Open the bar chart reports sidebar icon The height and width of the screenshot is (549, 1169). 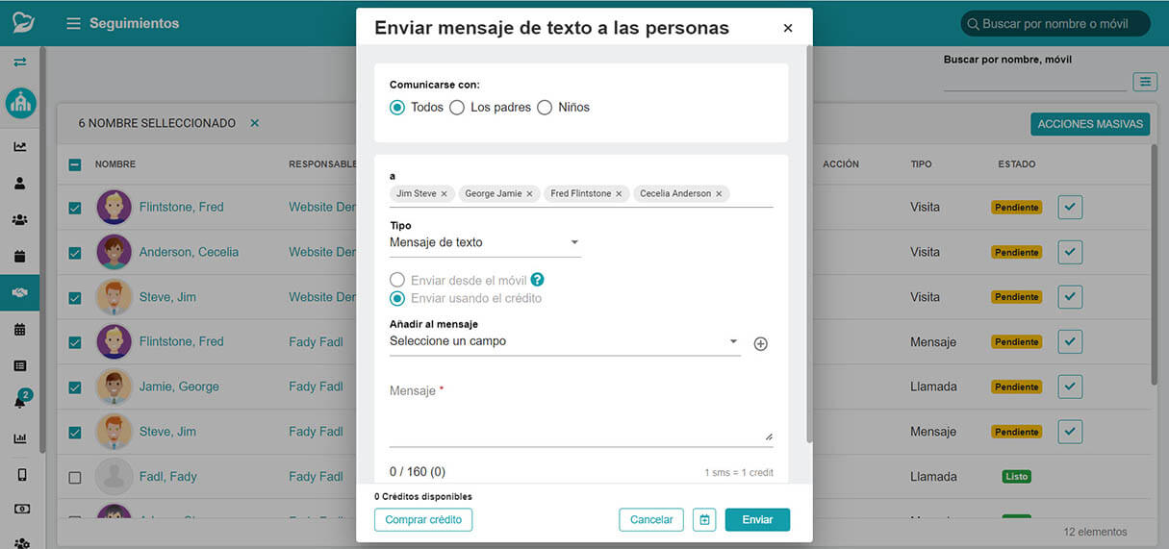[x=20, y=438]
